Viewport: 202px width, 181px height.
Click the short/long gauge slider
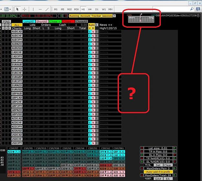pos(141,19)
